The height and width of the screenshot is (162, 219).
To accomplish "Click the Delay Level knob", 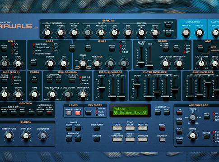I will (115, 32).
